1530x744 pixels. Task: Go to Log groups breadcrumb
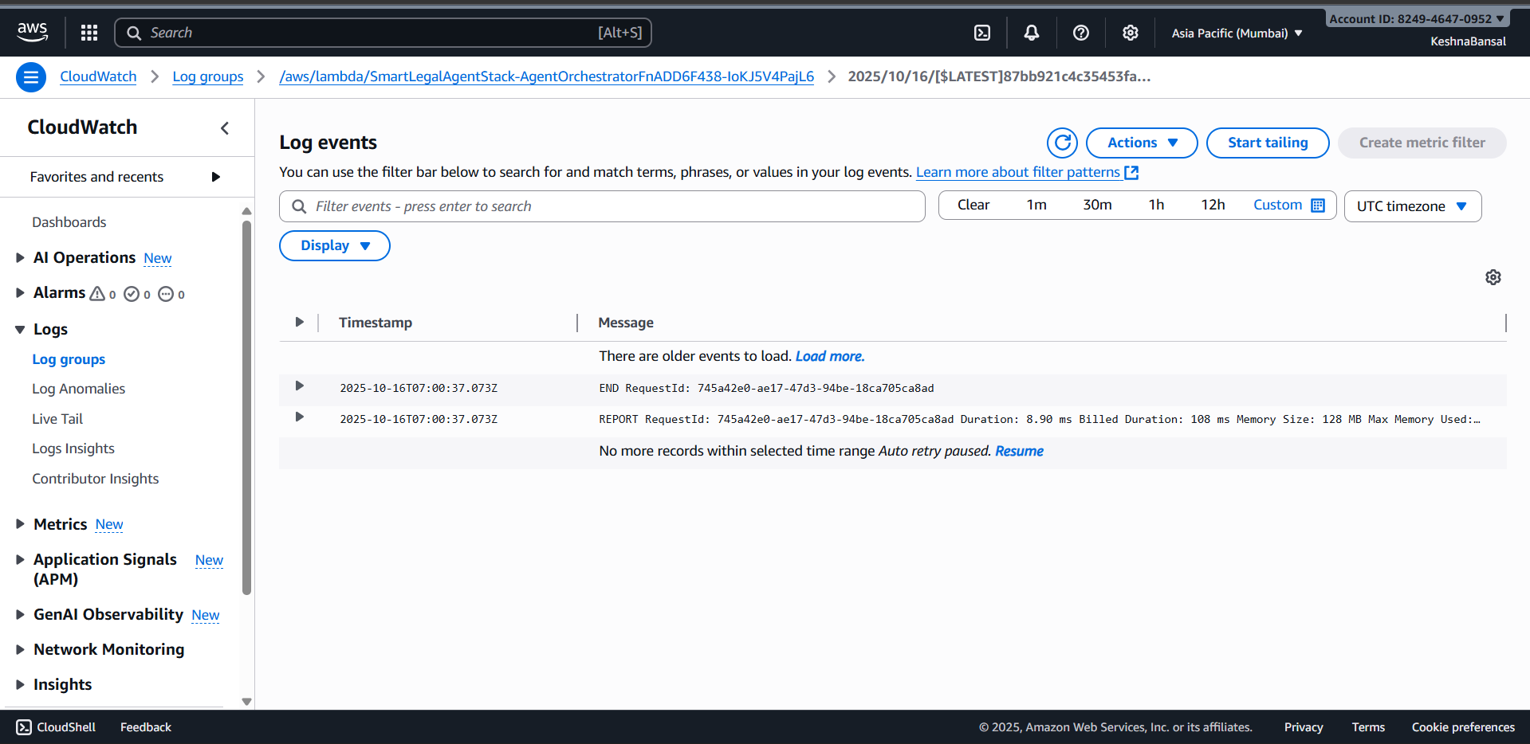(208, 76)
